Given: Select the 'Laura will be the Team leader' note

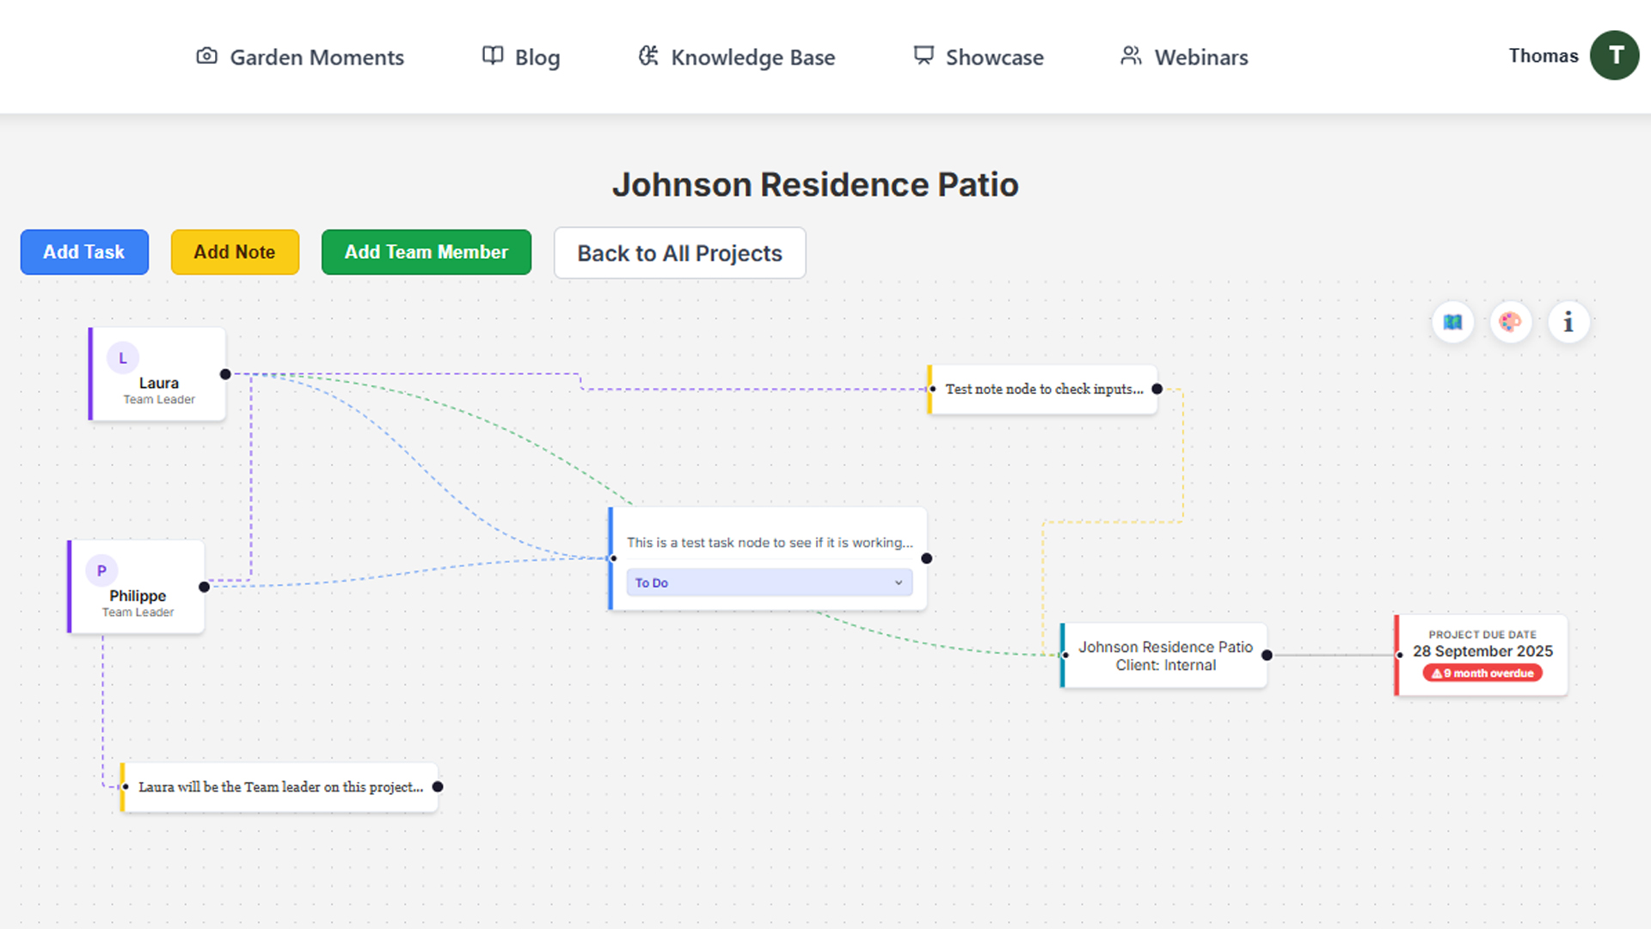Looking at the screenshot, I should point(279,787).
